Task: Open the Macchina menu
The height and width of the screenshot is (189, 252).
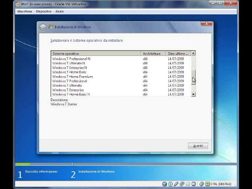Action: 25,11
